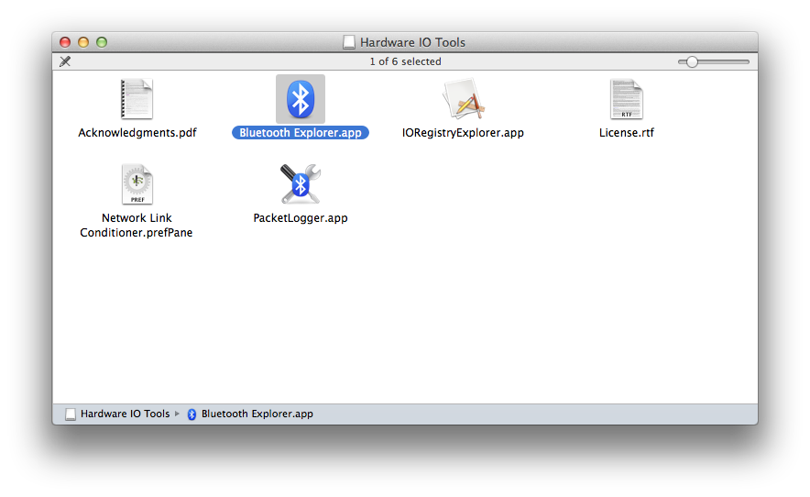Image resolution: width=810 pixels, height=497 pixels.
Task: Select the Acknowledgments.pdf file icon
Action: pos(137,99)
